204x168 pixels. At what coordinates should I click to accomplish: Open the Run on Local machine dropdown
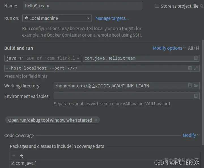click(57, 18)
